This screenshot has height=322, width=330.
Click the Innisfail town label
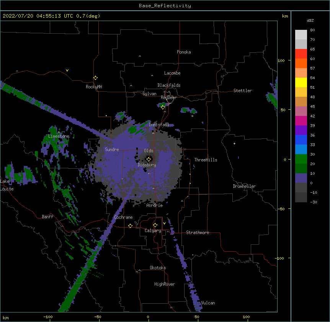(x=159, y=125)
